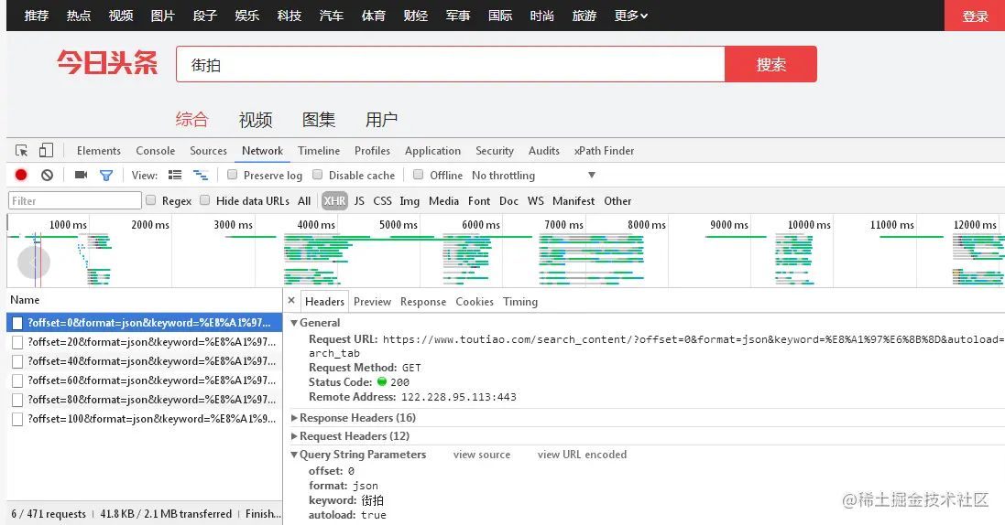This screenshot has width=1005, height=525.
Task: Switch to the Preview tab of request
Action: (372, 302)
